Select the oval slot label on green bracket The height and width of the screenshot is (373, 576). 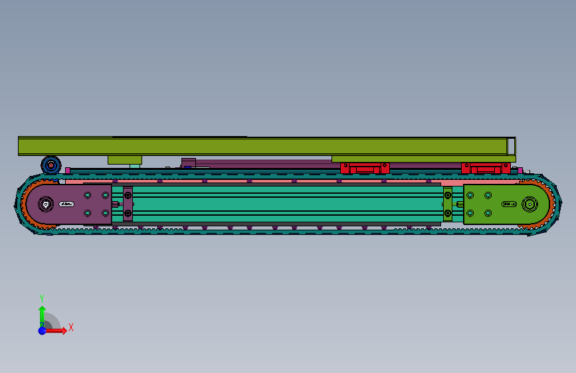509,204
